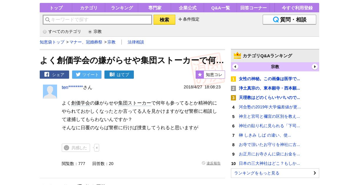This screenshot has height=185, width=353.
Task: Open ranking 4 河合塾 link
Action: pyautogui.click(x=270, y=107)
